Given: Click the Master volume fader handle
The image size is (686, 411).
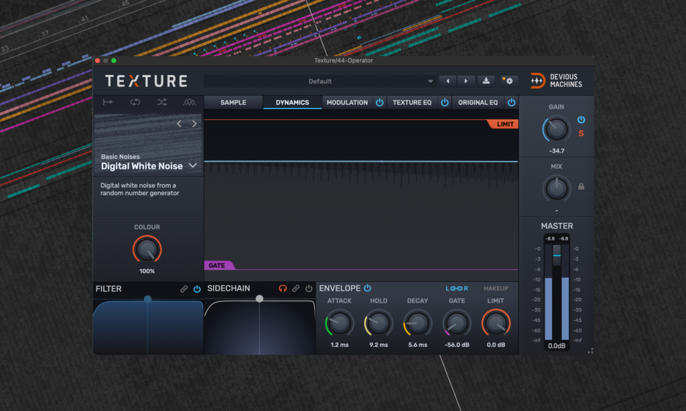Looking at the screenshot, I should coord(557,255).
